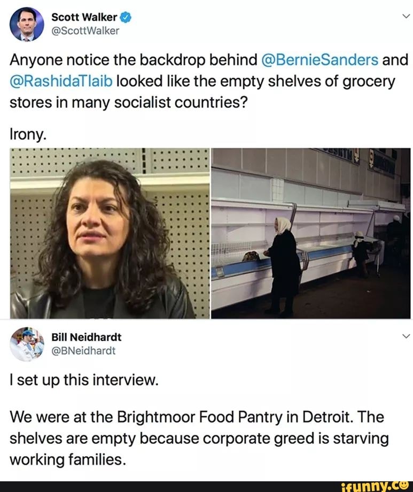This screenshot has width=413, height=492.
Task: Click the "I set up this interview." text
Action: click(x=84, y=380)
